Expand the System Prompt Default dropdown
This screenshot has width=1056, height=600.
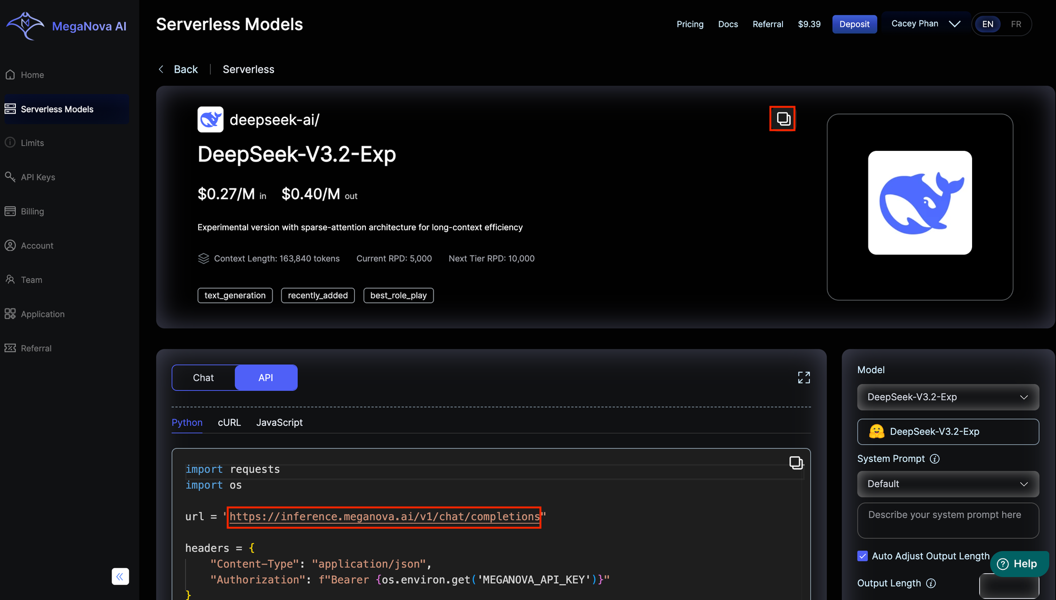pyautogui.click(x=948, y=484)
